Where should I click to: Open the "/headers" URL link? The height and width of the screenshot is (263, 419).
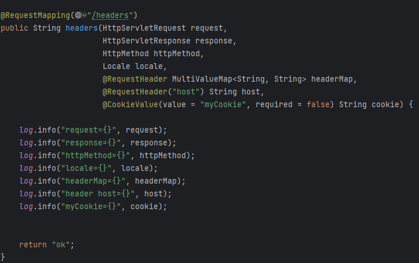(110, 16)
